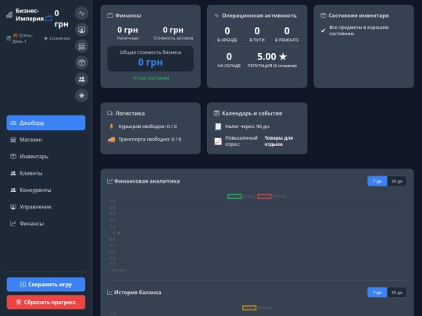Click the В РЕМОНТЕ counter
This screenshot has height=316, width=422.
(x=287, y=34)
